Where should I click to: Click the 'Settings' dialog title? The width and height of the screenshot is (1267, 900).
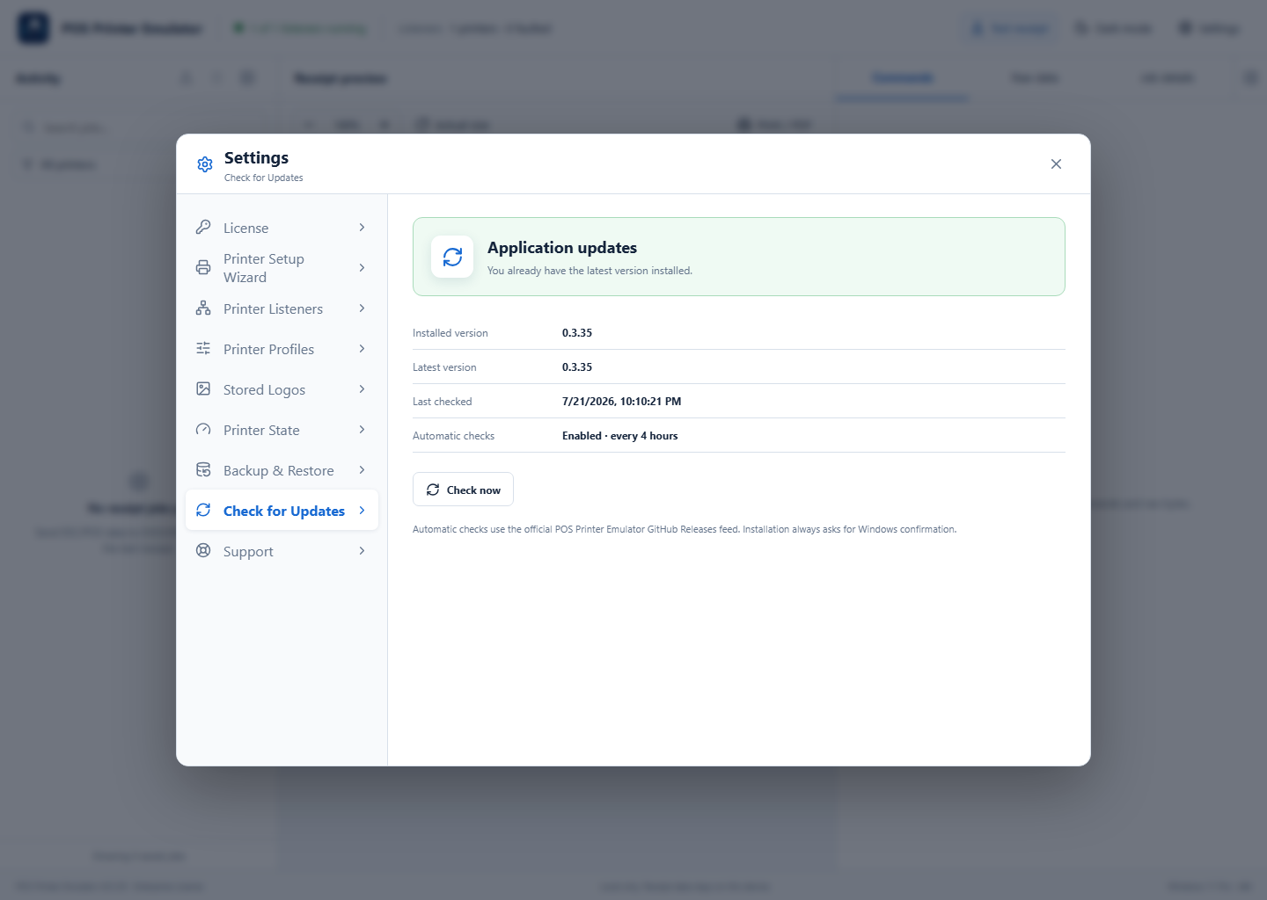[256, 157]
